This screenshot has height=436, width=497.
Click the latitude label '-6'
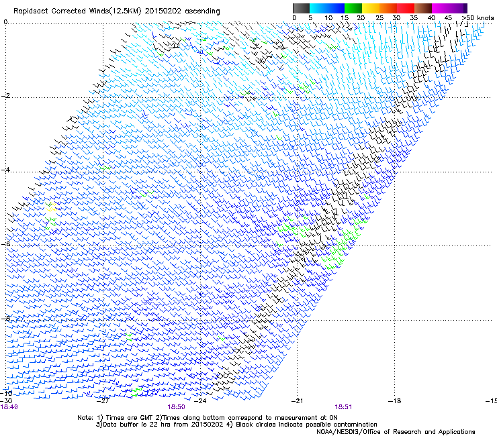(x=5, y=244)
